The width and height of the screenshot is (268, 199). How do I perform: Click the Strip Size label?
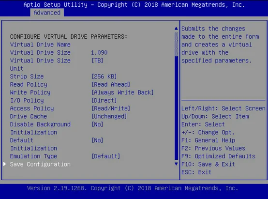point(27,77)
